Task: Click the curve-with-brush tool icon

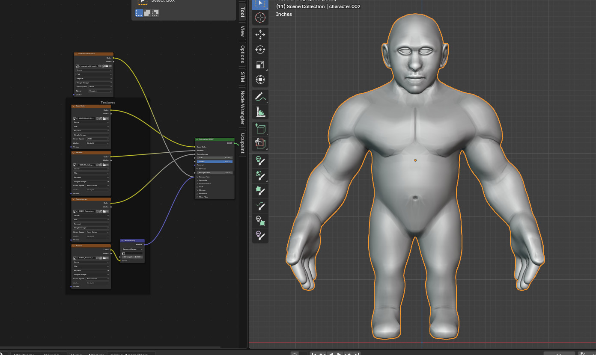Action: tap(260, 206)
